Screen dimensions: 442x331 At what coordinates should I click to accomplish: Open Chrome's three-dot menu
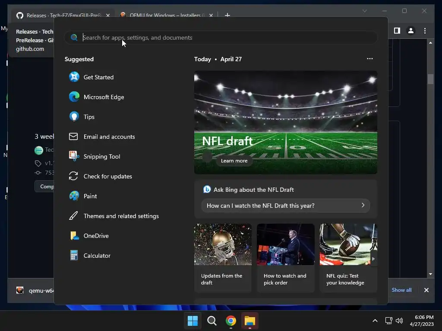[425, 31]
